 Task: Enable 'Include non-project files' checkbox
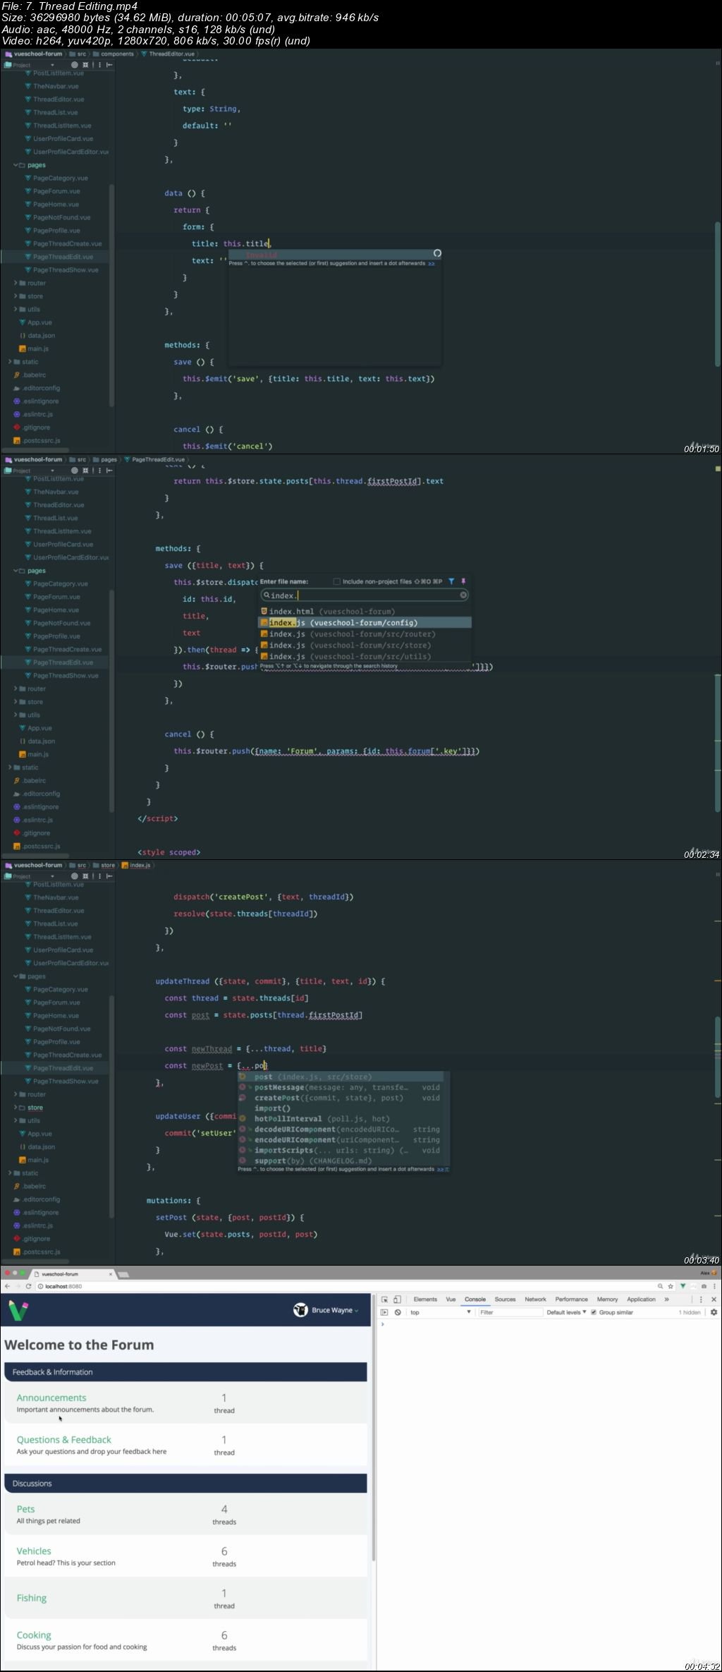[337, 582]
